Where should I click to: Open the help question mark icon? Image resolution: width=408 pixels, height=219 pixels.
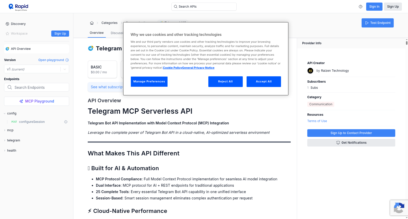point(361,7)
